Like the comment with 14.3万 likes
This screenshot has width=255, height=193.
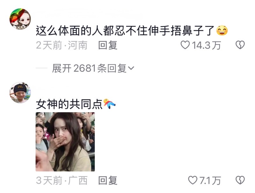(x=185, y=45)
